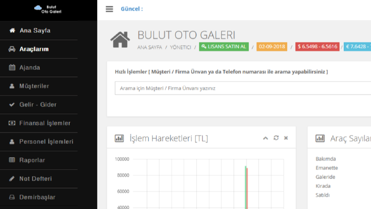
Task: Click the 02-09-2018 date badge
Action: tap(272, 47)
